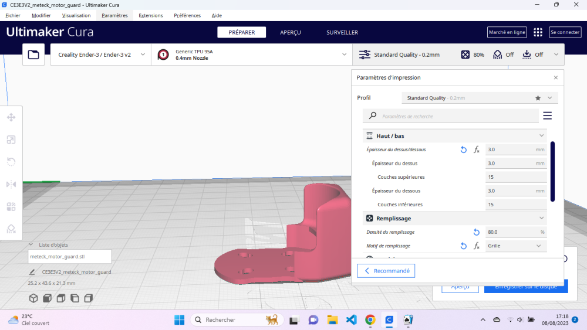587x330 pixels.
Task: Switch to left side view cube icon
Action: coord(75,298)
